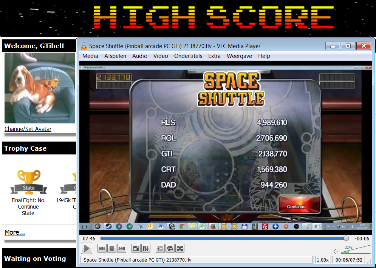This screenshot has height=268, width=376.
Task: Click the CRT score 1,569,380
Action: [272, 169]
